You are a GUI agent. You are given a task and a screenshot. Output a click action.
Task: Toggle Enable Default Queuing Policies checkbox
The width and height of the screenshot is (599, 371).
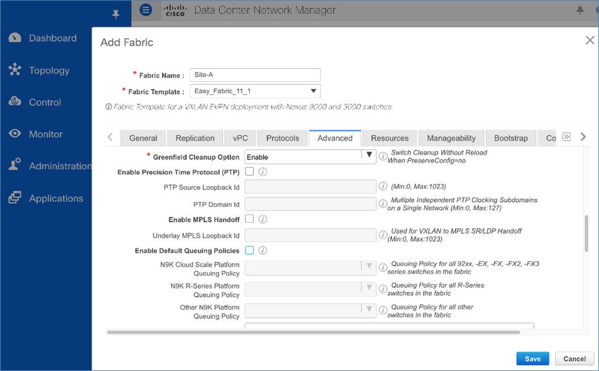(250, 250)
